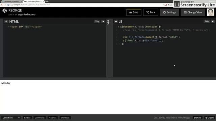Click the commented hoy_formato code line
216x121 pixels.
tap(166, 30)
